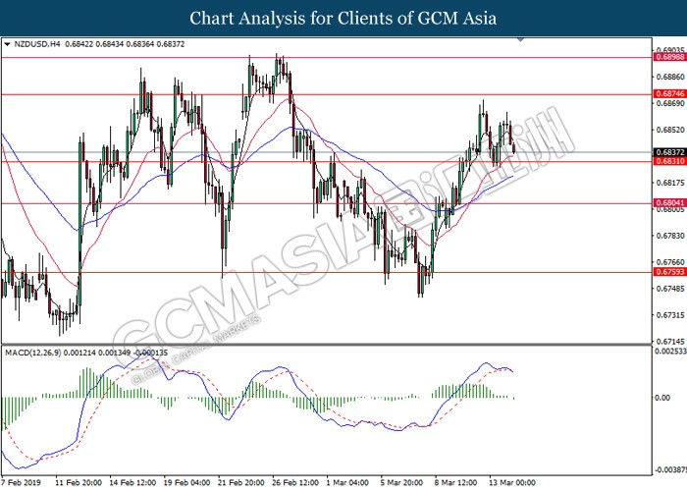Click the 0.67593 price level label

point(669,272)
